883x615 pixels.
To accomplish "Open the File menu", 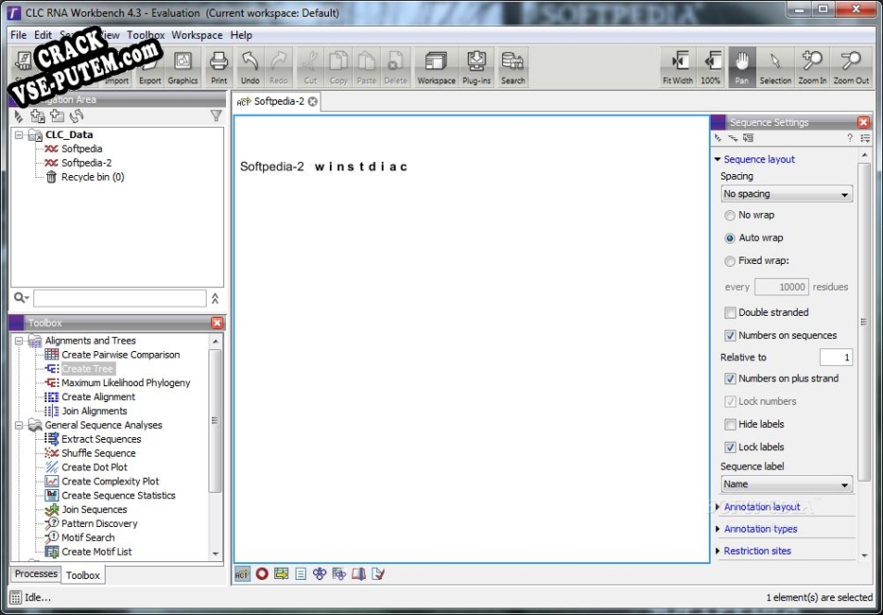I will click(x=19, y=35).
